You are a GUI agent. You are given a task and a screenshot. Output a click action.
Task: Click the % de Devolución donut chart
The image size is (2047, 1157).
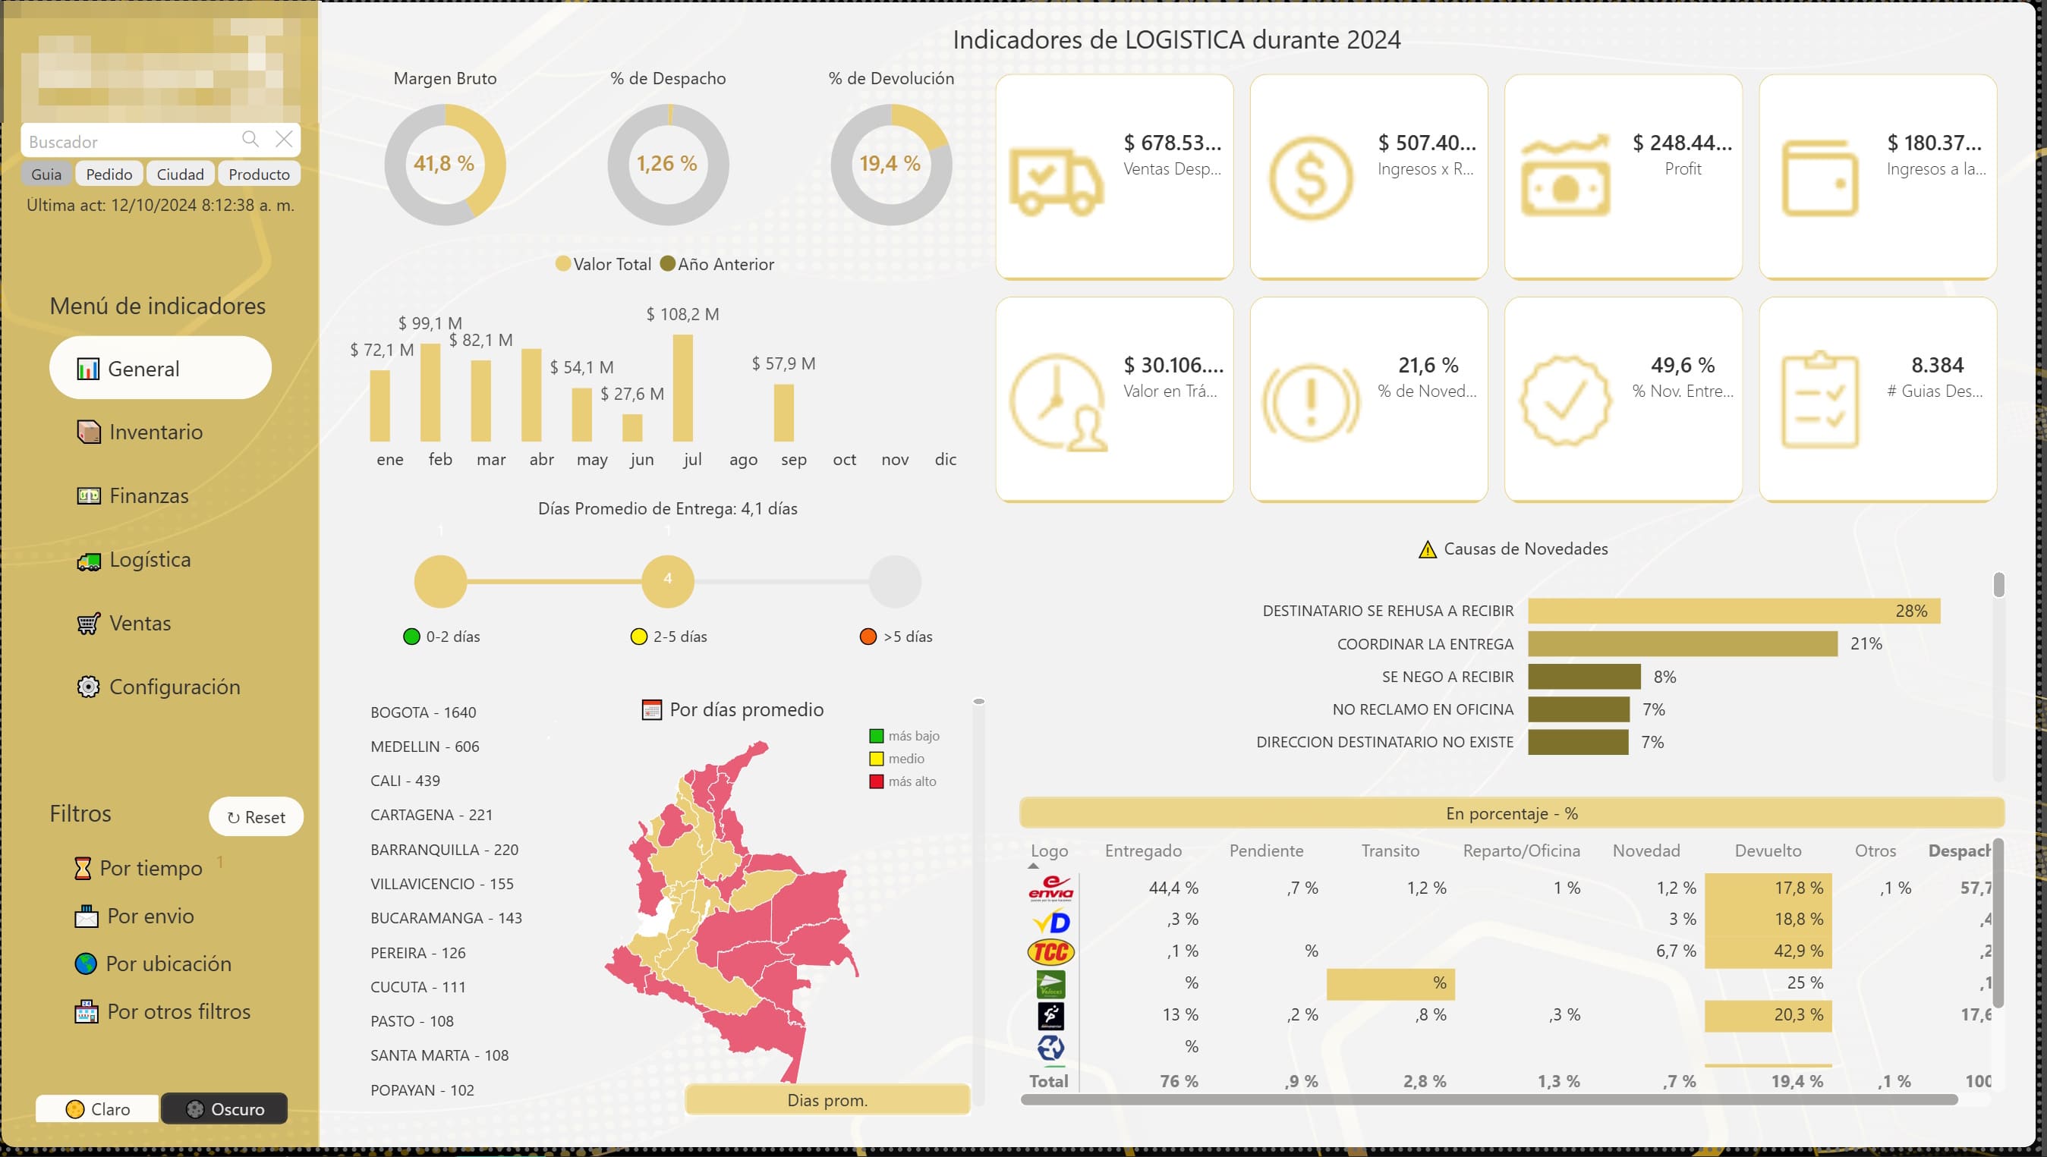(x=890, y=165)
